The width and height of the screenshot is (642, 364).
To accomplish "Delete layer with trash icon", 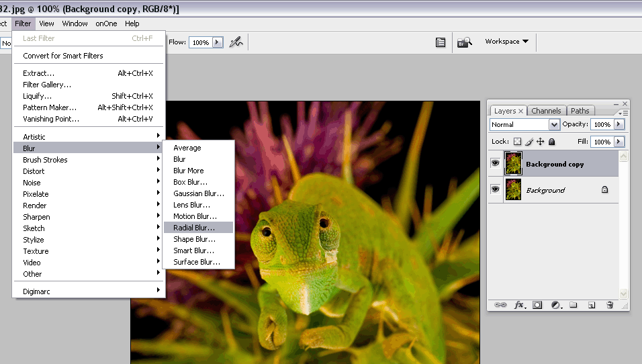I will coord(610,304).
